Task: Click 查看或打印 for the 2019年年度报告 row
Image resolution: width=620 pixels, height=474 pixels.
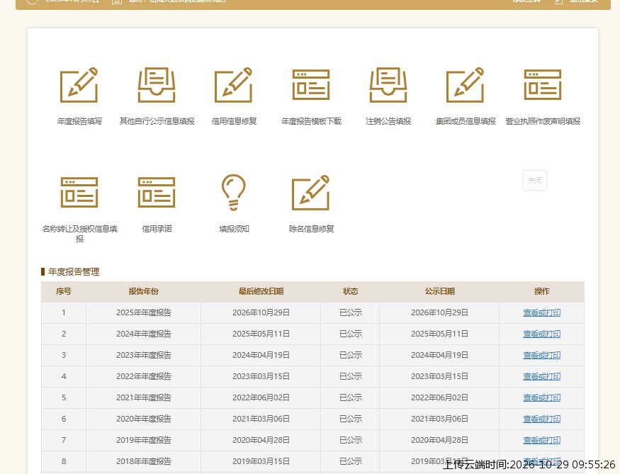Action: coord(542,441)
